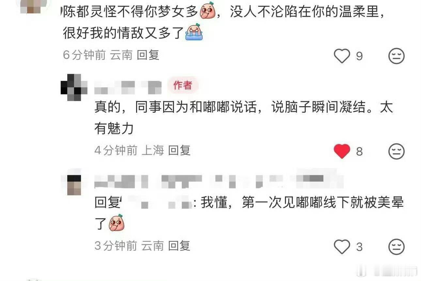The image size is (421, 281).
Task: Tap the dislike face beside the 3-like reply
Action: [397, 247]
